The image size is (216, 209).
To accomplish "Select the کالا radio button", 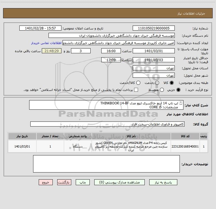I will (x=172, y=83).
